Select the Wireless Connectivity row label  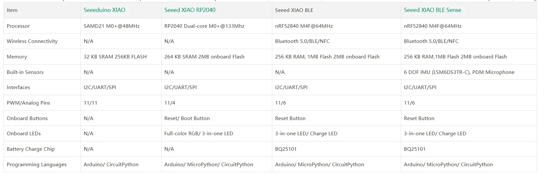(32, 41)
